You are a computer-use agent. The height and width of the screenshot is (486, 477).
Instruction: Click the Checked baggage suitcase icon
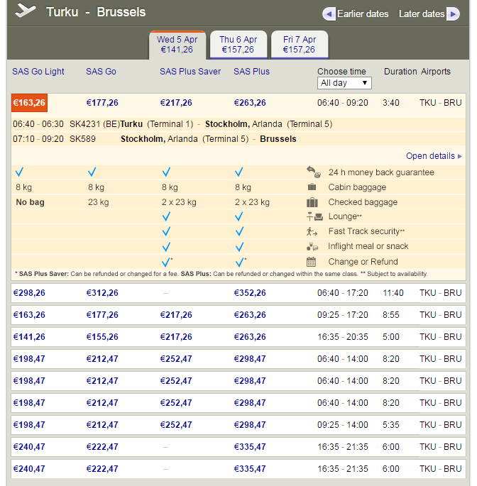[312, 202]
